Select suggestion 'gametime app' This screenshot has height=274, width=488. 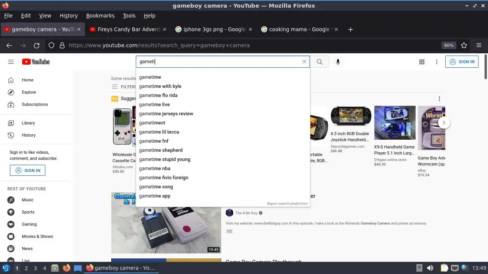223,196
